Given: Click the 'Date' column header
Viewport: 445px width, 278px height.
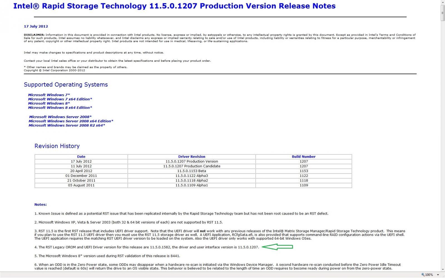Looking at the screenshot, I should click(81, 157).
